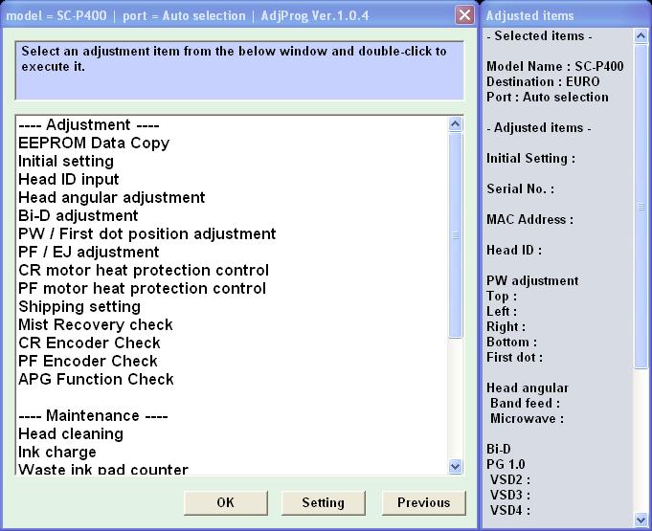Select Head angular adjustment item
The height and width of the screenshot is (531, 652).
coord(111,198)
